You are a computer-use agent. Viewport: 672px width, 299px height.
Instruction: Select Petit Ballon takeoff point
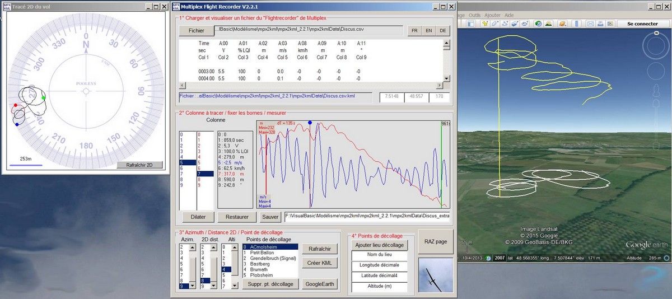tap(270, 253)
